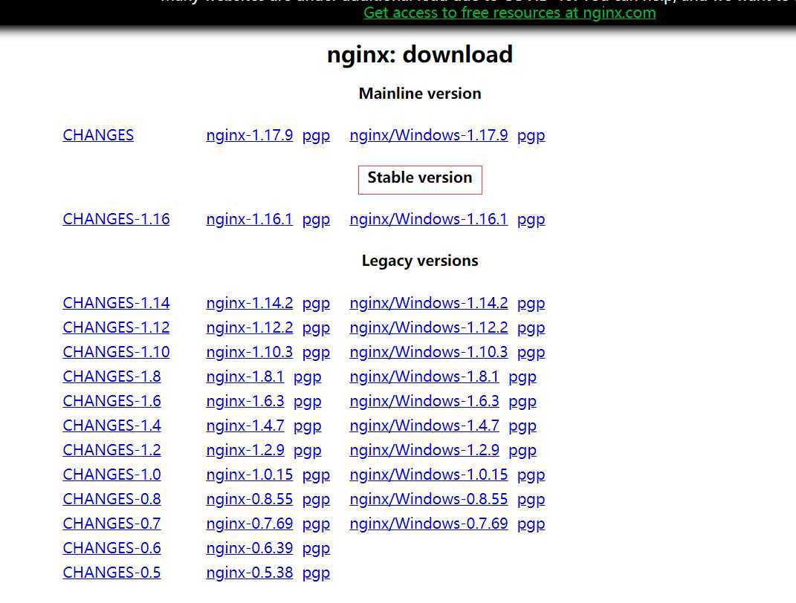
Task: Open pgp signature next to nginx-1.16.1 source
Action: tap(316, 220)
